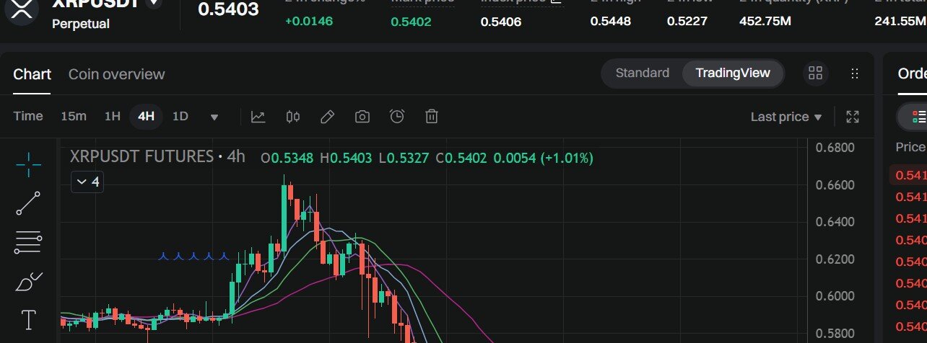This screenshot has height=343, width=927.
Task: Click the 0.6600 price axis label
Action: 835,184
